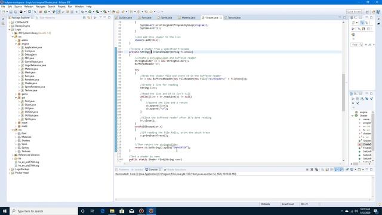Click the Find field in Task List
This screenshot has height=215, width=382.
click(x=357, y=45)
